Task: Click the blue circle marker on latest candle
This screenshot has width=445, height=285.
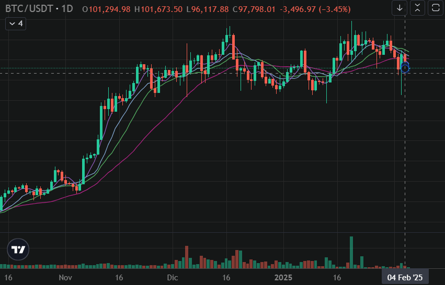Action: click(x=405, y=68)
